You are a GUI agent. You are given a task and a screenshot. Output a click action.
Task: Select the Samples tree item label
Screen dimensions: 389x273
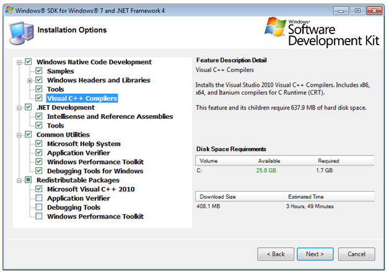(x=61, y=71)
